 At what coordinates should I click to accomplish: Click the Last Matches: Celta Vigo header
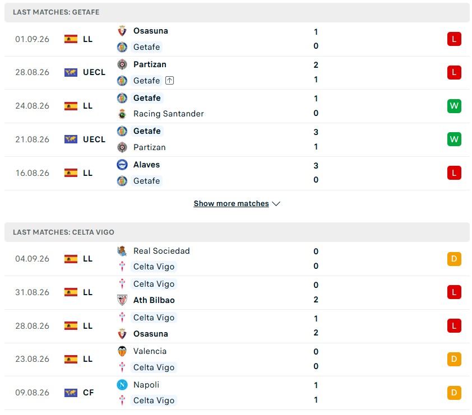coord(237,232)
